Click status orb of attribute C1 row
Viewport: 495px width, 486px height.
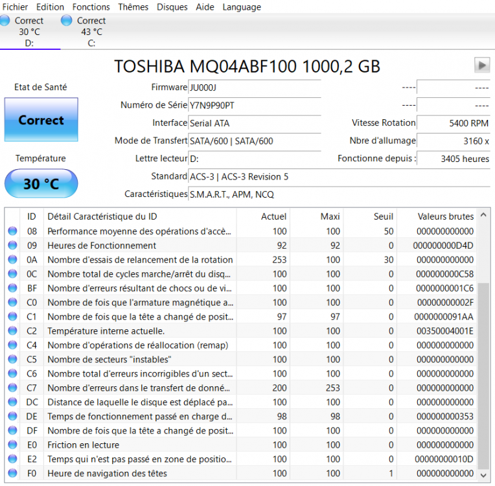12,316
